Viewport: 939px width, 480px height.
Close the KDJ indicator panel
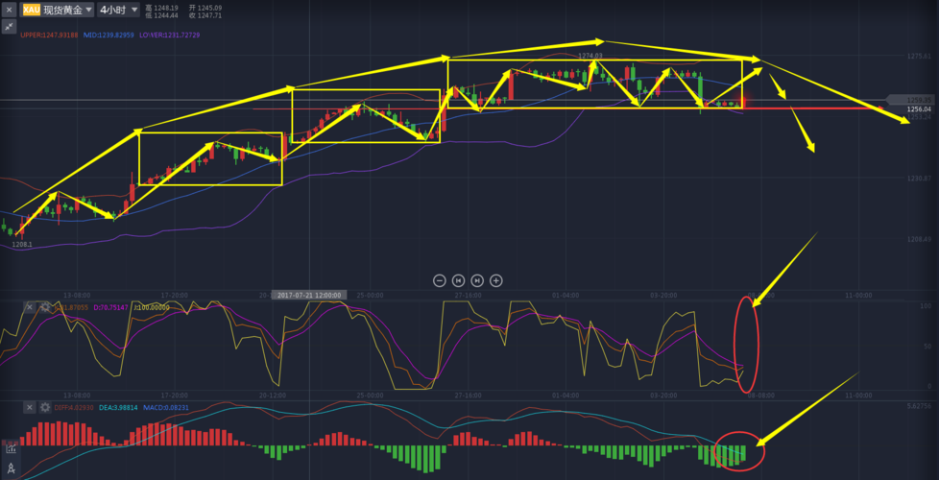29,307
